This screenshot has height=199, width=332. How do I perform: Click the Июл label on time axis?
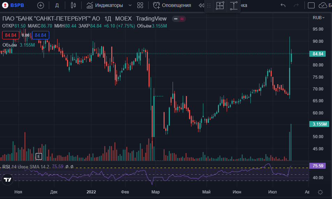(x=272, y=192)
